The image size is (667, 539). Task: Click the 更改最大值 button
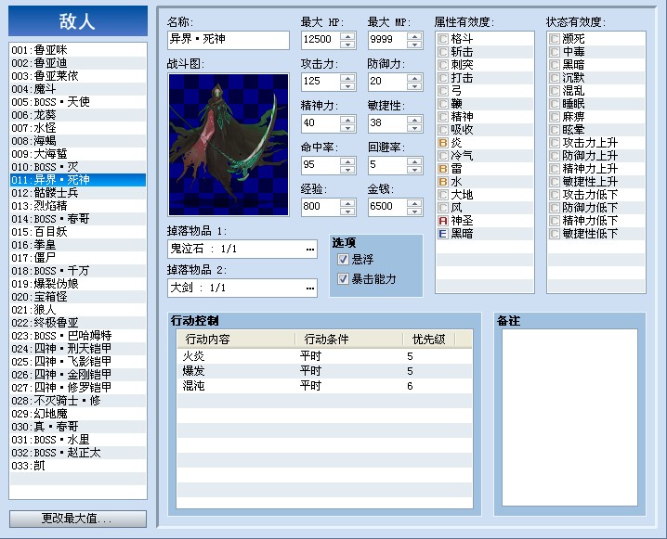78,519
